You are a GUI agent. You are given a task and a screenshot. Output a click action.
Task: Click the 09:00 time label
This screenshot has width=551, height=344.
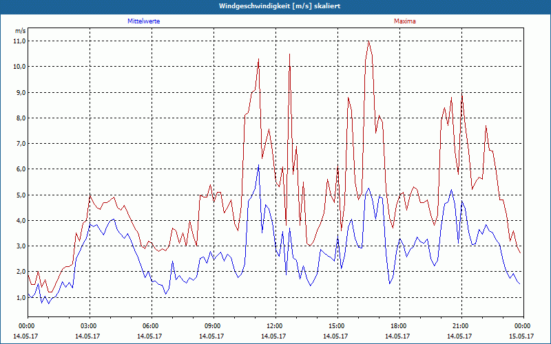pos(214,326)
